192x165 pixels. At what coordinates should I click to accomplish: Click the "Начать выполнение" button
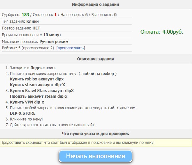[x=95, y=156]
